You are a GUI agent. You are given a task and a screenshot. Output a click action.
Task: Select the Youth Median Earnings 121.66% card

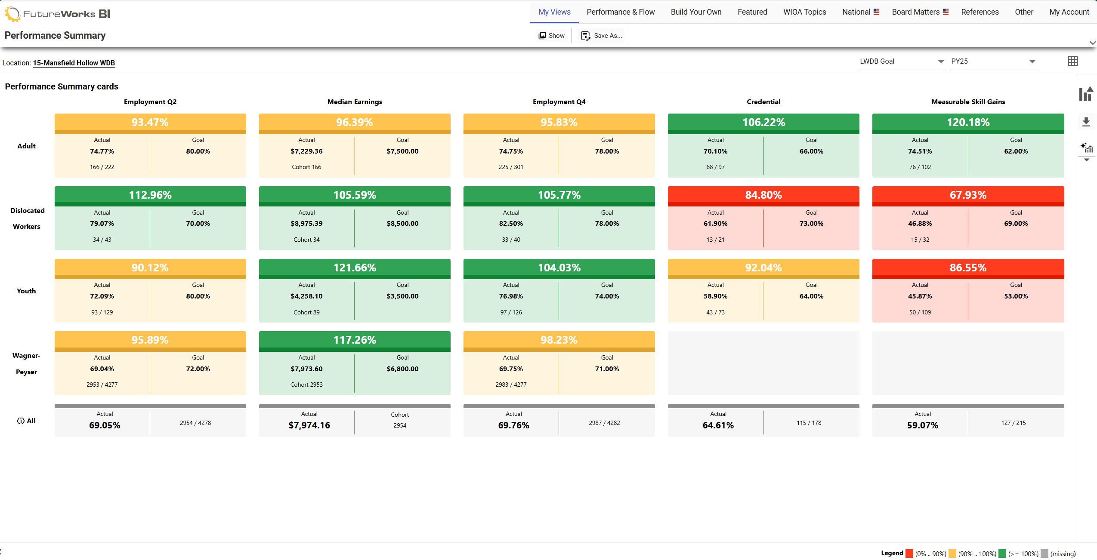(355, 291)
